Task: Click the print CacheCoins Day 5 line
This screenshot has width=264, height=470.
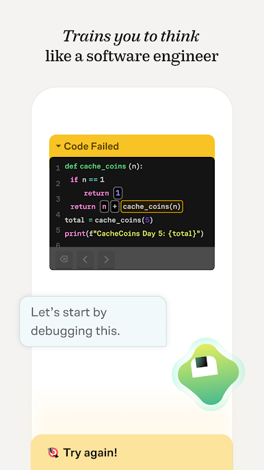Action: (134, 234)
